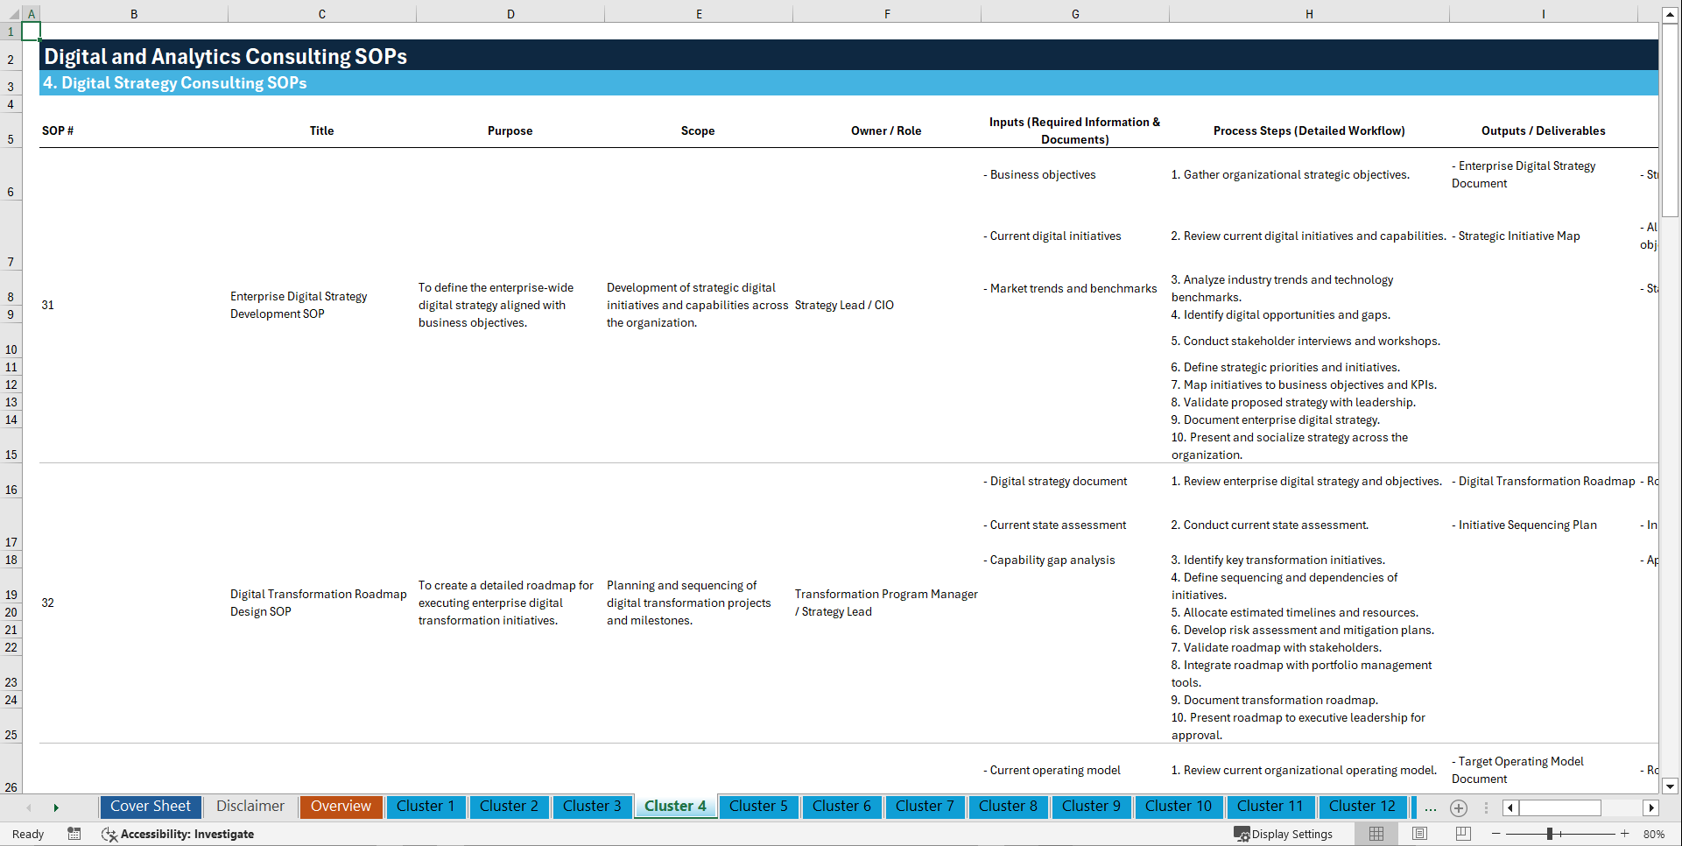The height and width of the screenshot is (846, 1682).
Task: Click the vertical scrollbar down arrow
Action: tap(1671, 786)
